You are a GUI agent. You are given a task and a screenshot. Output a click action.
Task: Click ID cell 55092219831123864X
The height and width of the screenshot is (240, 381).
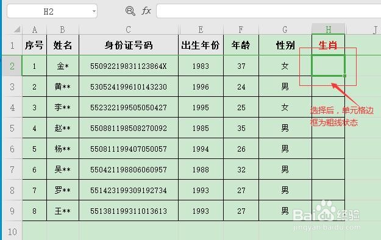(129, 66)
